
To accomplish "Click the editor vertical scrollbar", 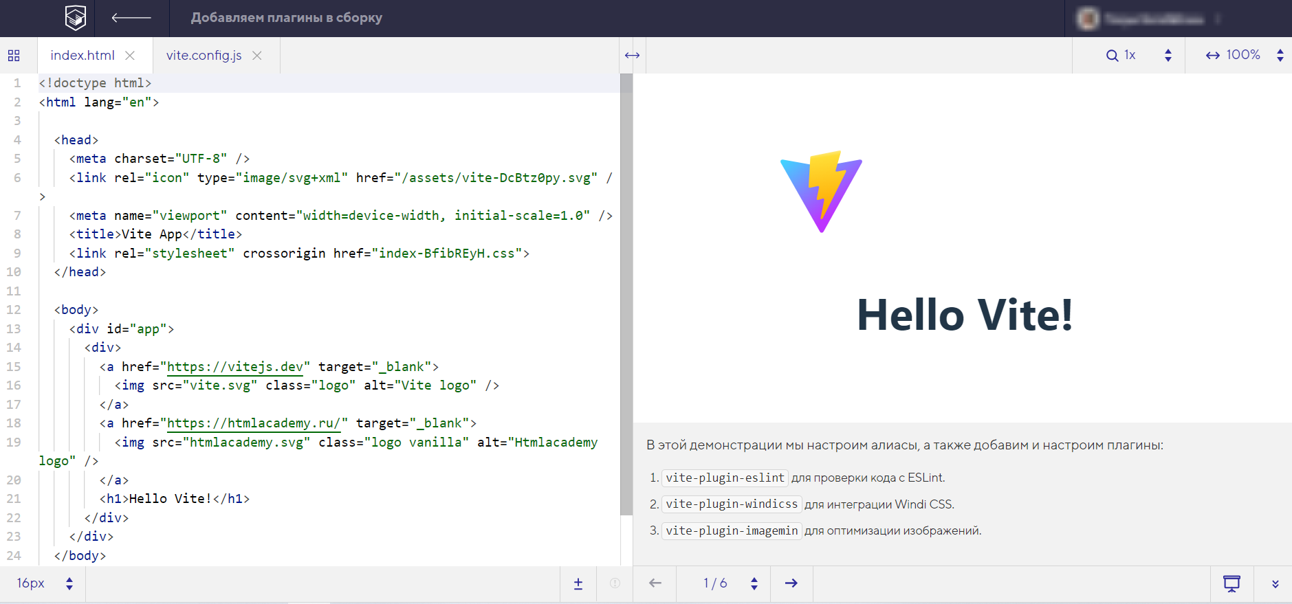I will pos(626,294).
